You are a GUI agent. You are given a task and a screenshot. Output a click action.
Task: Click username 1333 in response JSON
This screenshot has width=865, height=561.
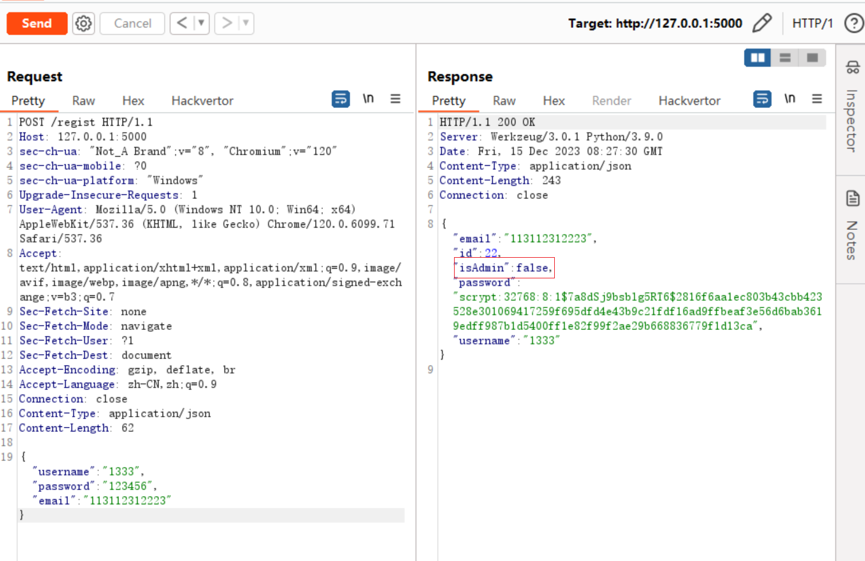506,340
